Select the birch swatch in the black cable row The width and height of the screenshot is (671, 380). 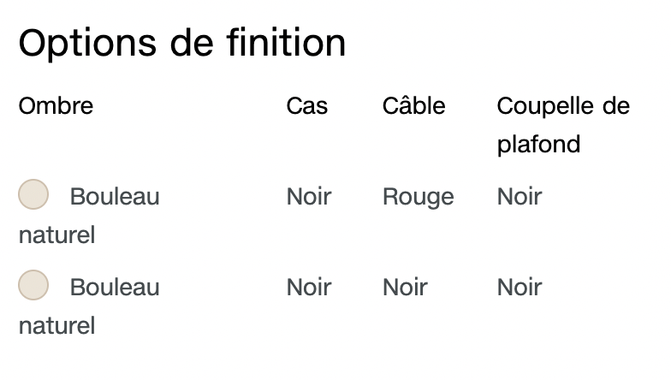pyautogui.click(x=33, y=286)
